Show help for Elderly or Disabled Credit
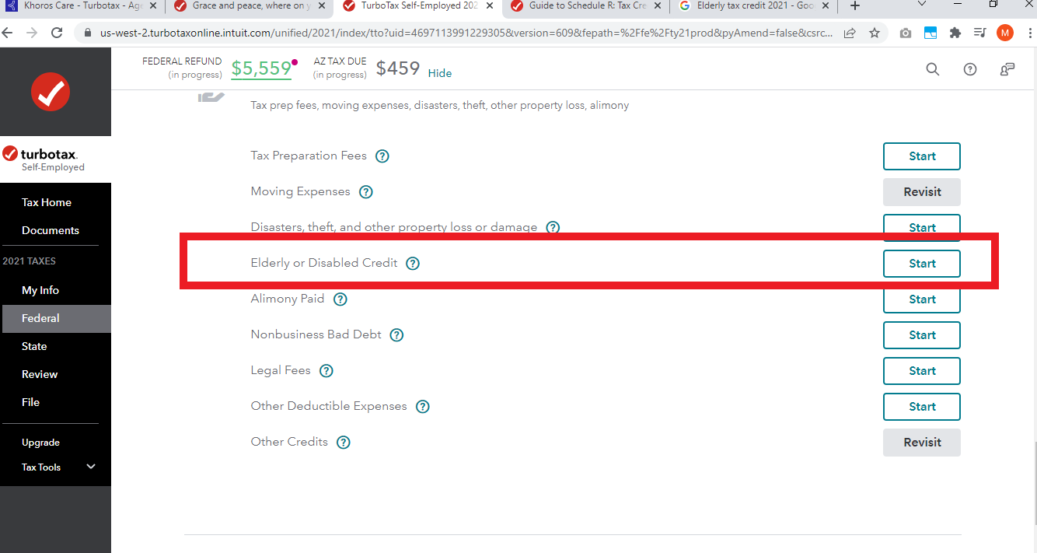This screenshot has width=1037, height=553. [x=413, y=263]
